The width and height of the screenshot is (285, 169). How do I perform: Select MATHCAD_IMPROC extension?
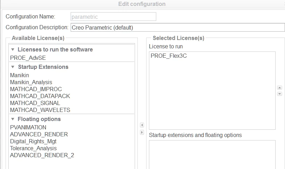click(36, 89)
